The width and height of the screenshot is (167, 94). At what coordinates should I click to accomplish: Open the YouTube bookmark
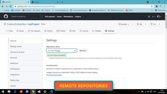tap(27, 10)
